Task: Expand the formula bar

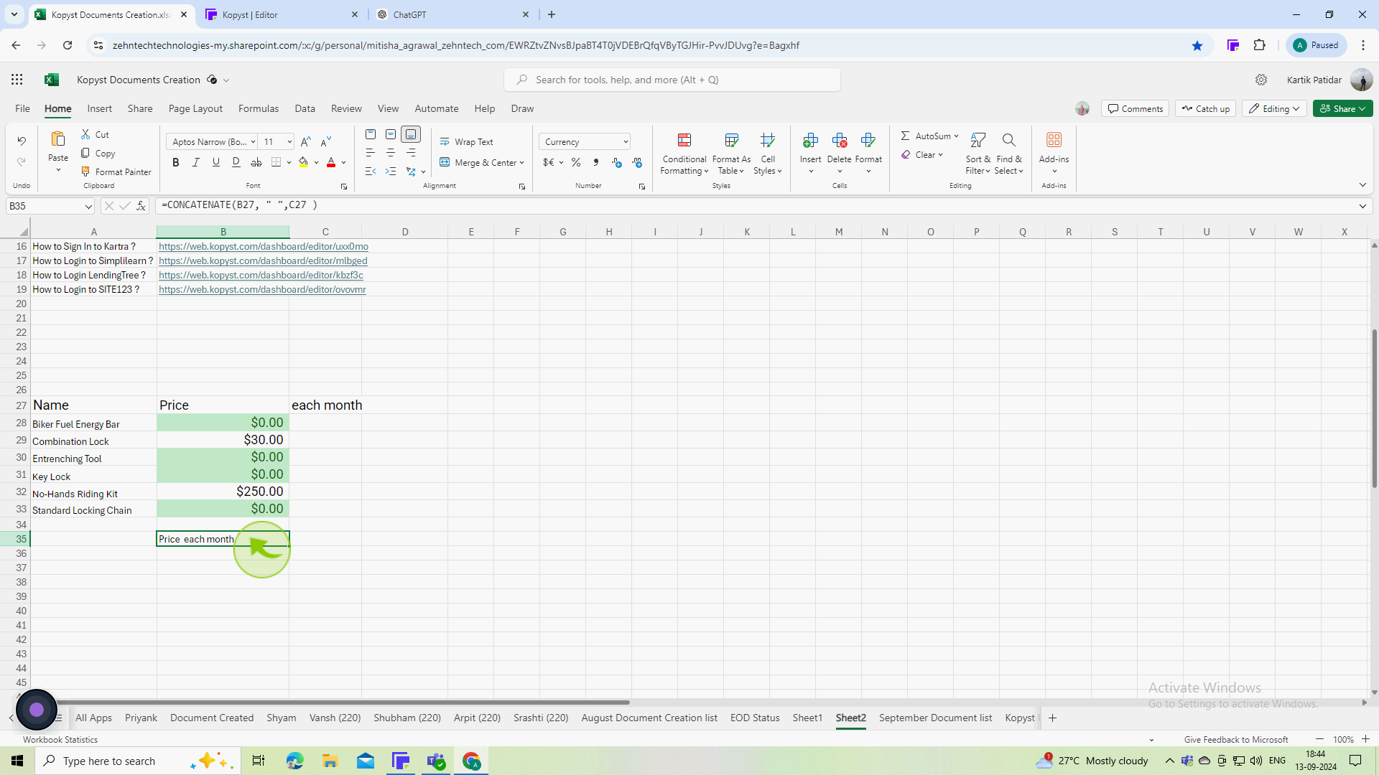Action: 1362,206
